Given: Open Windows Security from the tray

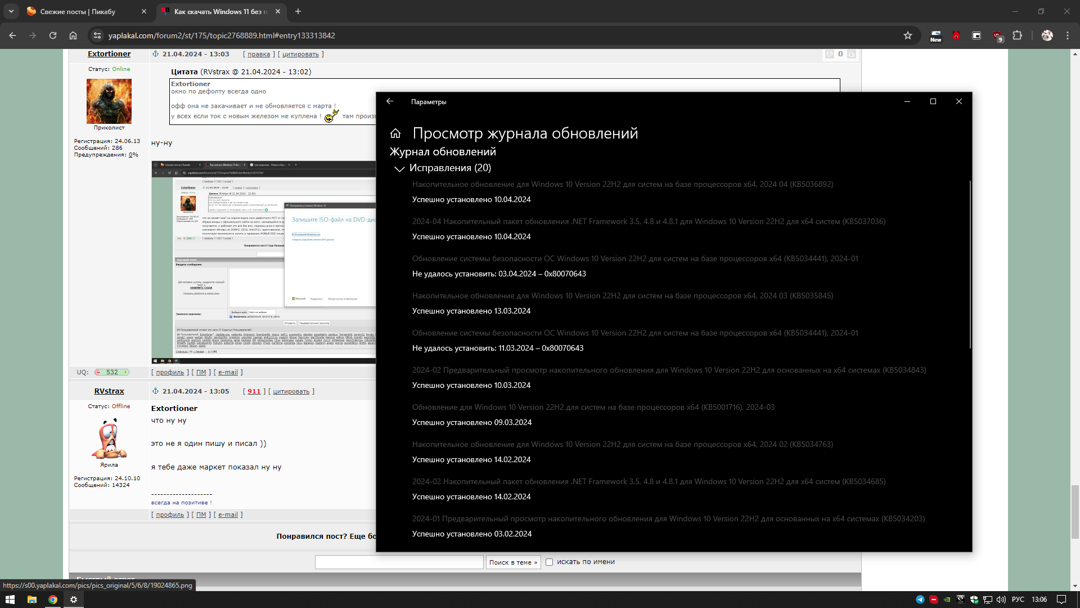Looking at the screenshot, I should coord(974,600).
